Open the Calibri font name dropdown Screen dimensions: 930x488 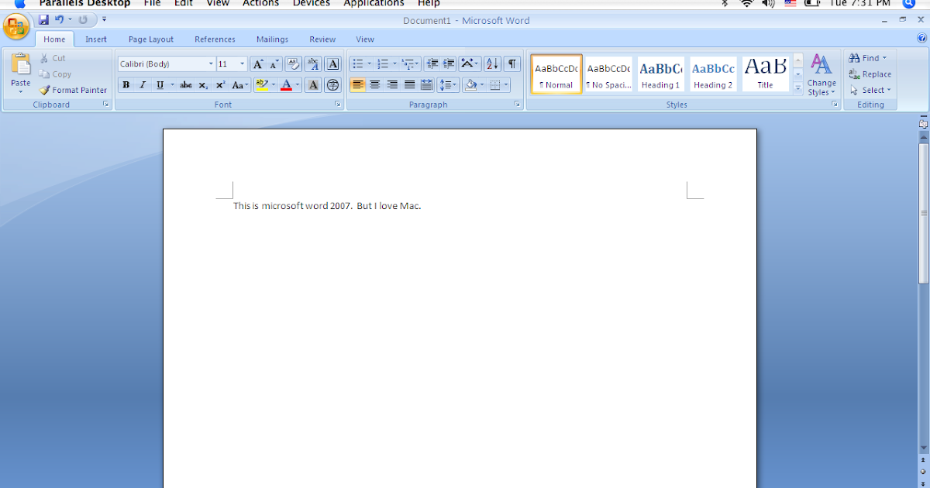coord(211,64)
